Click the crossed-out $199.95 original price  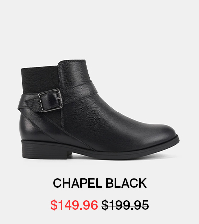125,205
